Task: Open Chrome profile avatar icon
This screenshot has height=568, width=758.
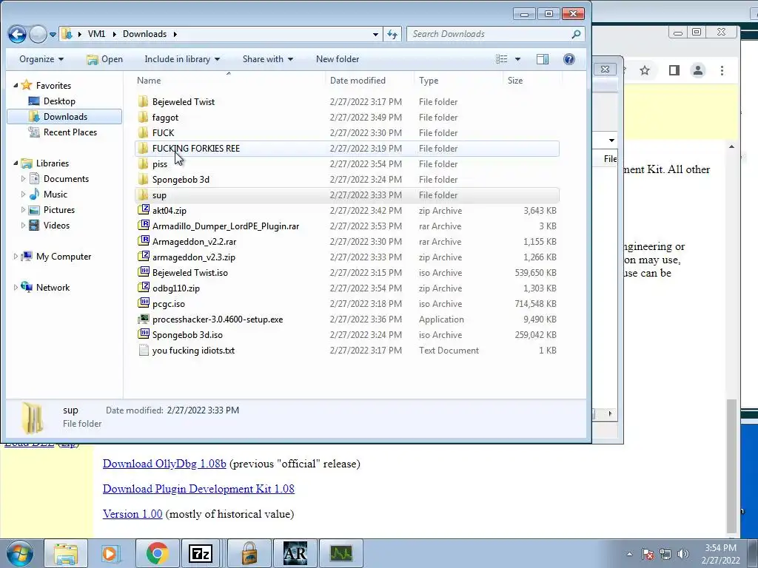Action: tap(697, 70)
